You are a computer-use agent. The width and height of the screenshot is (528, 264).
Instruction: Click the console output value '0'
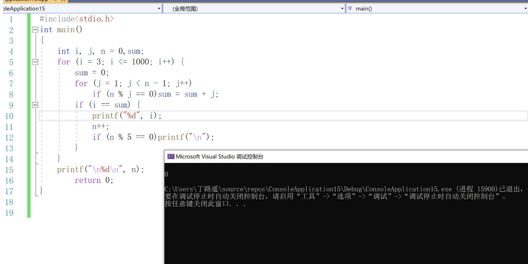pos(166,175)
